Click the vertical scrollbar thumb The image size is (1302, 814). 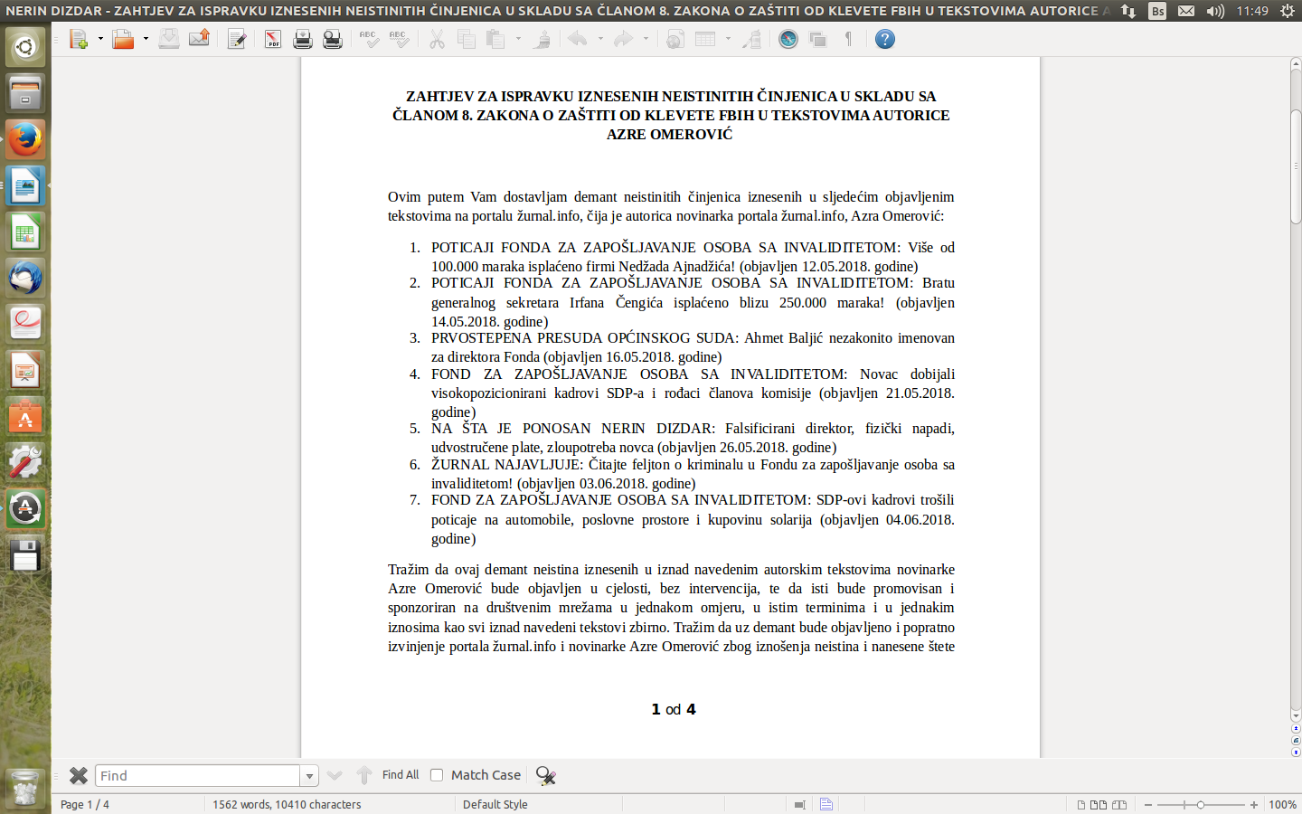(x=1296, y=165)
